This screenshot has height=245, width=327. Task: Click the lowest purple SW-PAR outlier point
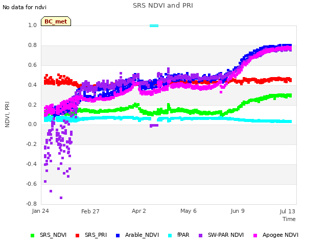pos(61,198)
